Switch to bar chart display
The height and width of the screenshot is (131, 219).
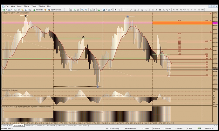(71, 10)
